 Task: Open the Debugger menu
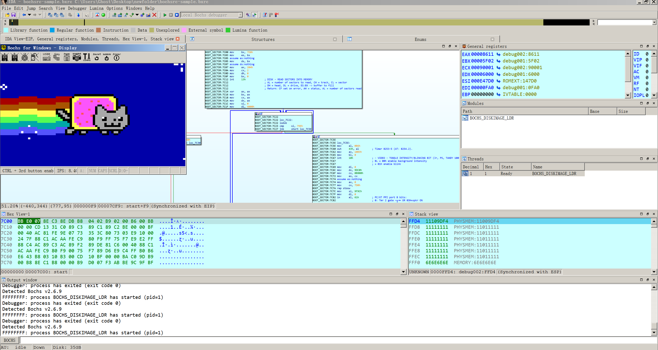click(77, 8)
